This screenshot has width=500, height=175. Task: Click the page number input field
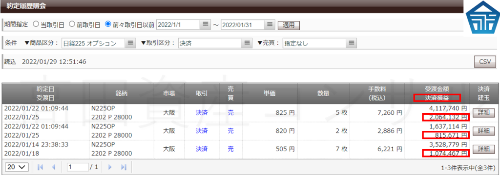pyautogui.click(x=78, y=167)
